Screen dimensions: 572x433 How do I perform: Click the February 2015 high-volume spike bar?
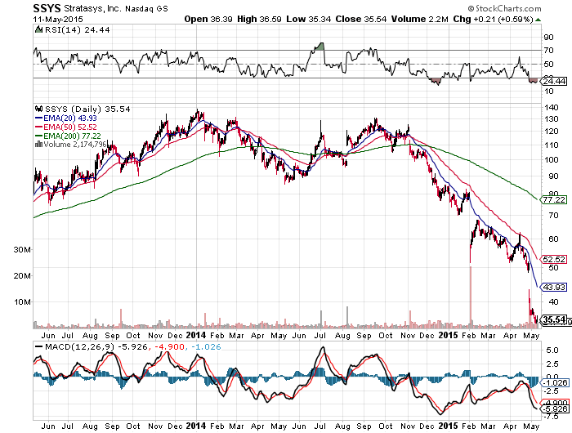tap(471, 297)
